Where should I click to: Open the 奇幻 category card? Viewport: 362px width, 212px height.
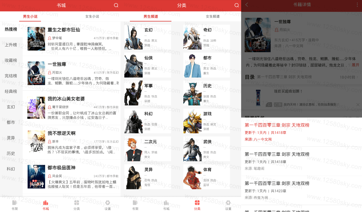point(207,37)
